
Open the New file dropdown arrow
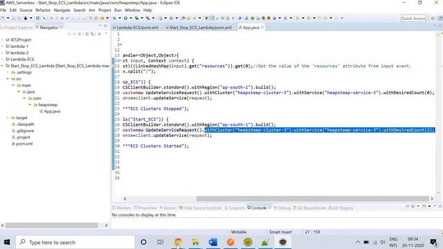[x=8, y=18]
